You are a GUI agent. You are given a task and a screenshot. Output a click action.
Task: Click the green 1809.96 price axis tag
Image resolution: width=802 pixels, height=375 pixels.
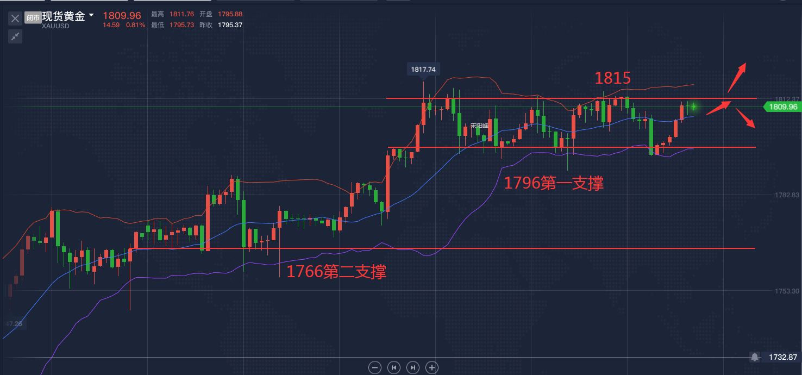pyautogui.click(x=782, y=107)
